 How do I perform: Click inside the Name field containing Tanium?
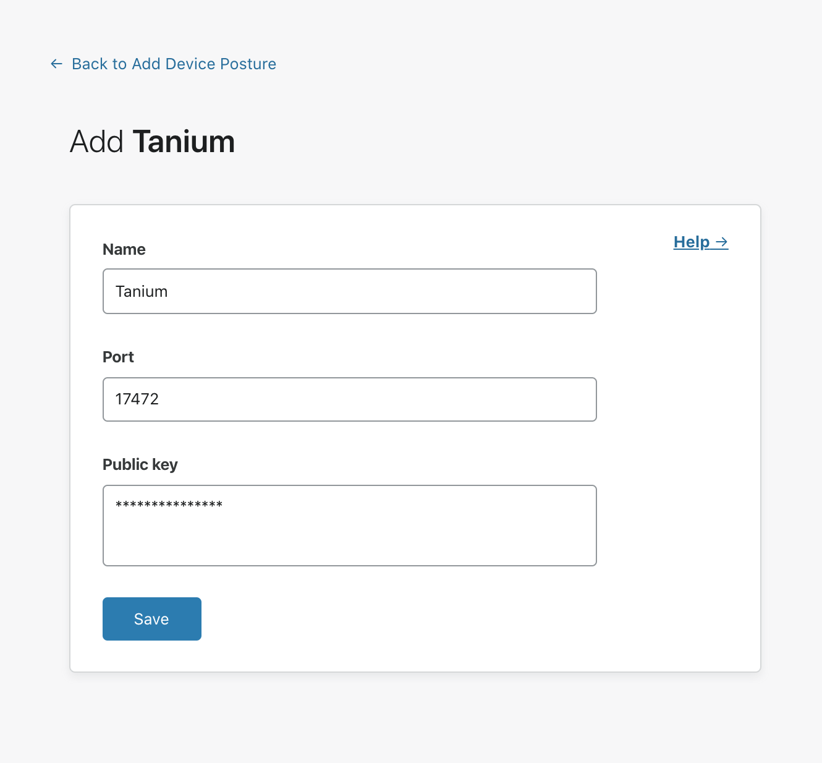coord(349,291)
